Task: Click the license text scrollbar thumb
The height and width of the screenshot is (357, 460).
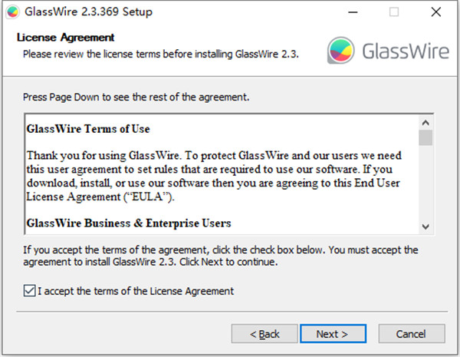Action: [x=426, y=137]
